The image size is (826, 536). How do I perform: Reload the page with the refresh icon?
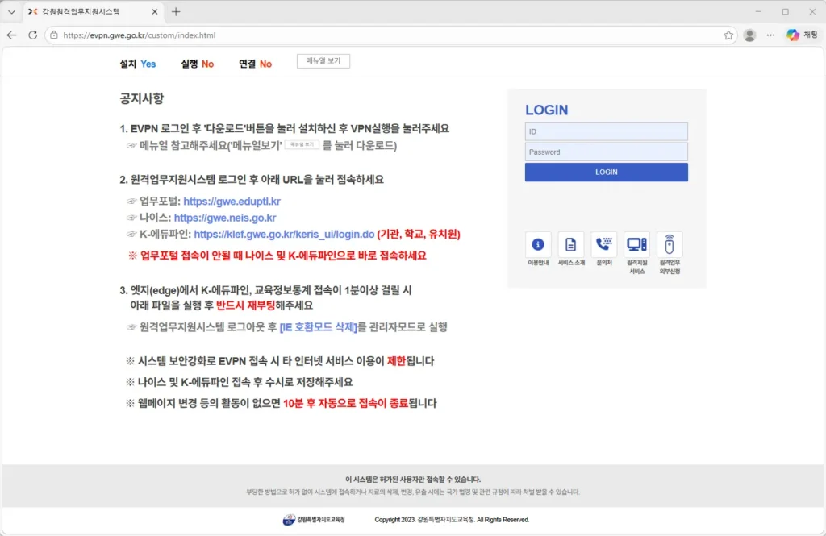pyautogui.click(x=33, y=35)
